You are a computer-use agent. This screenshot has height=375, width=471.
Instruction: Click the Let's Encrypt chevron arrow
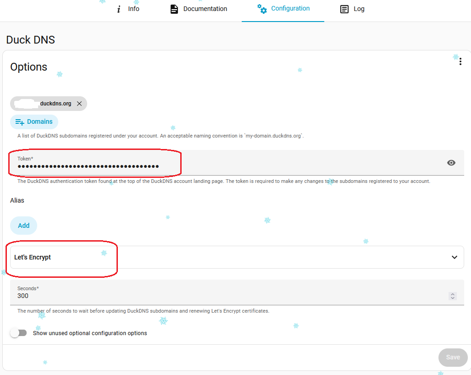(454, 257)
